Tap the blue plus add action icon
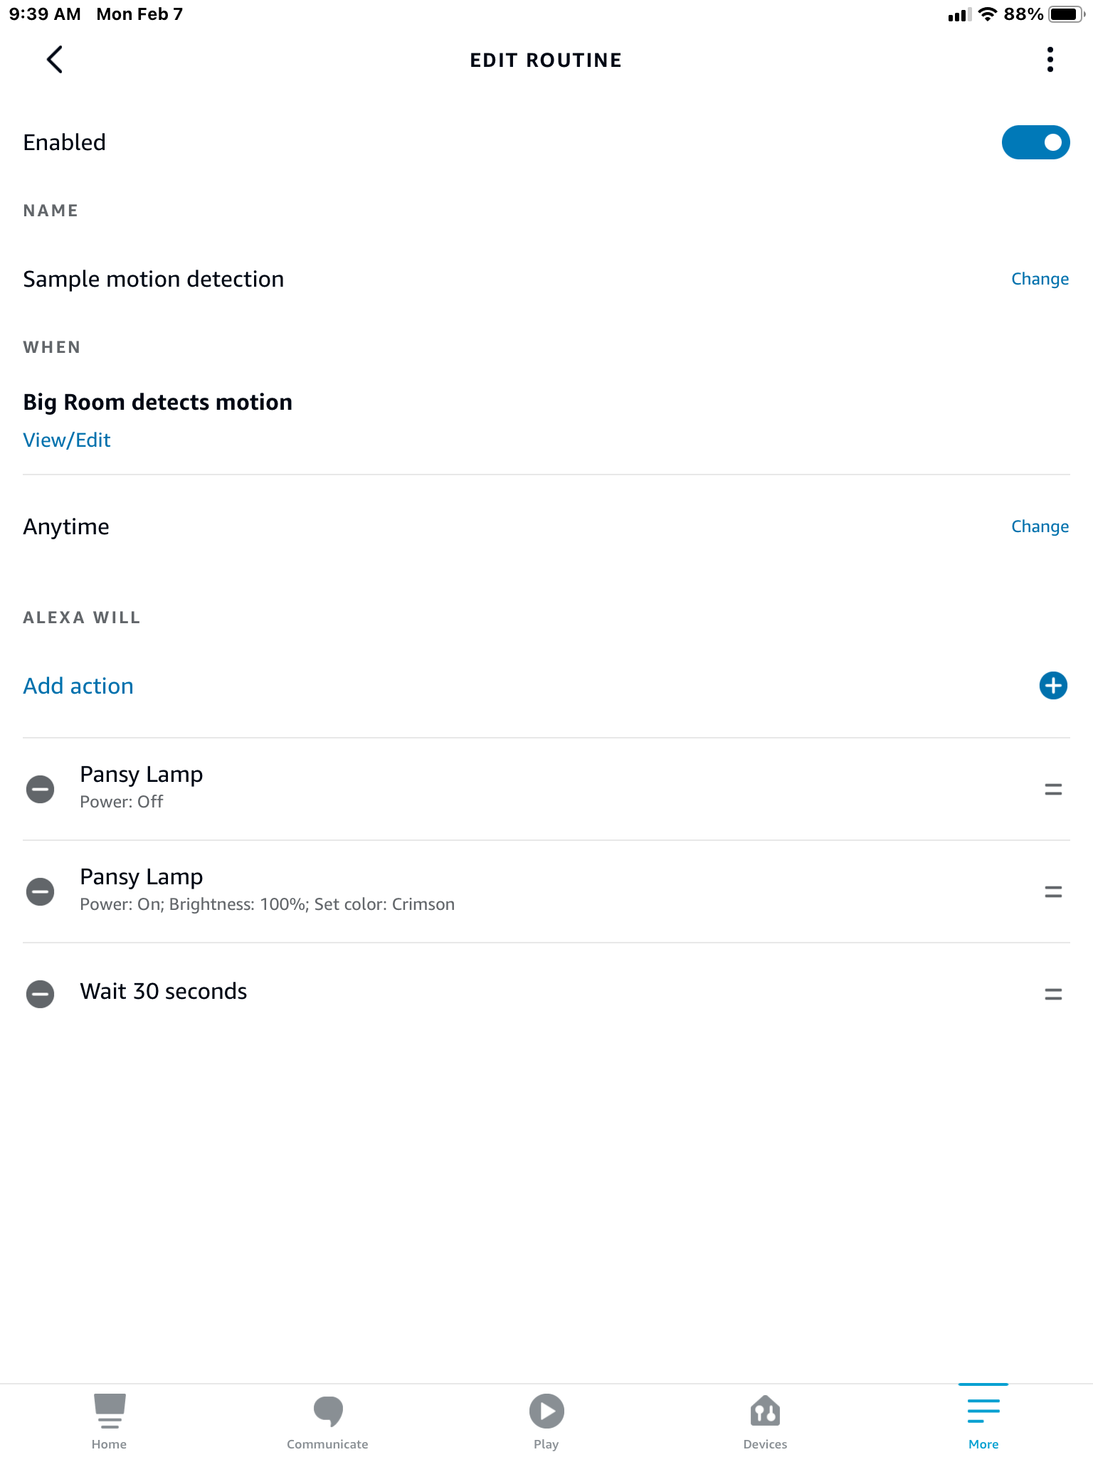 pyautogui.click(x=1052, y=686)
